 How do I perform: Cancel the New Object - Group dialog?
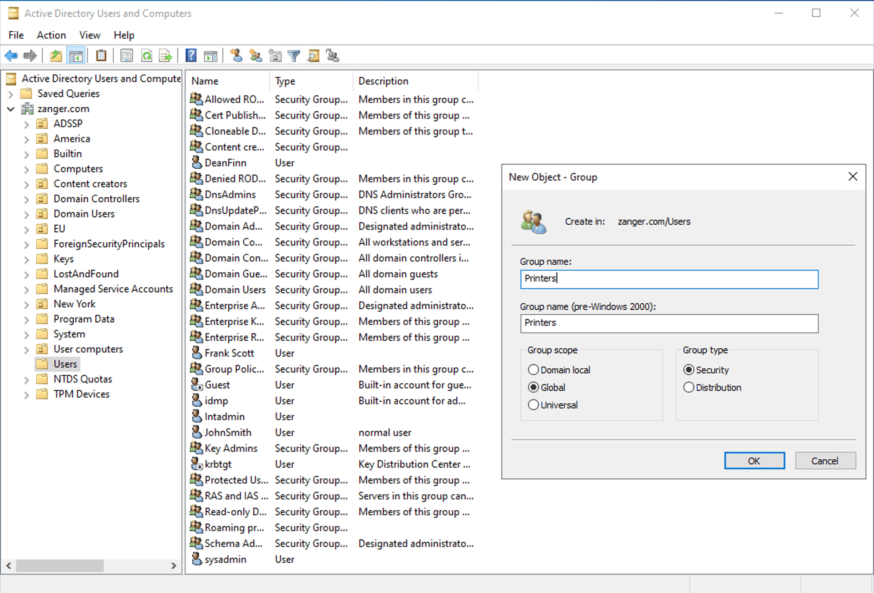[825, 461]
